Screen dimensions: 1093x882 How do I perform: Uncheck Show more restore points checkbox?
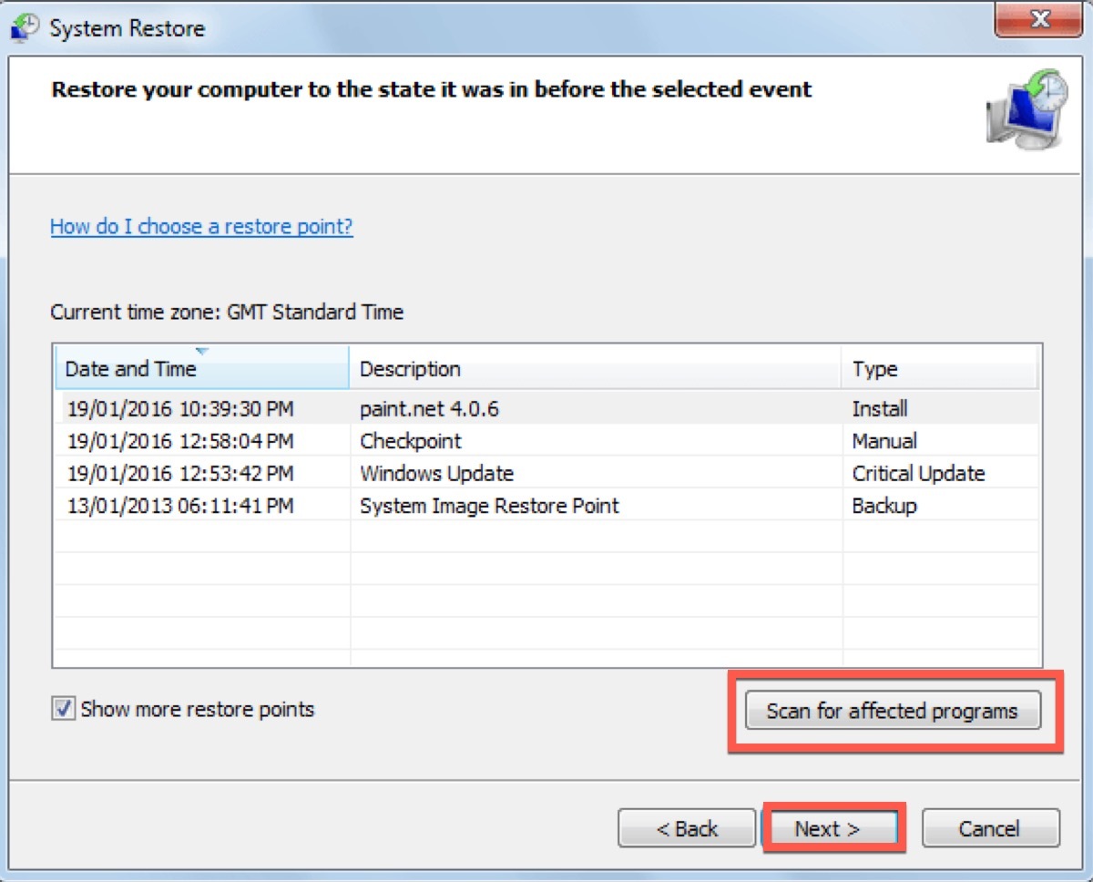(63, 709)
